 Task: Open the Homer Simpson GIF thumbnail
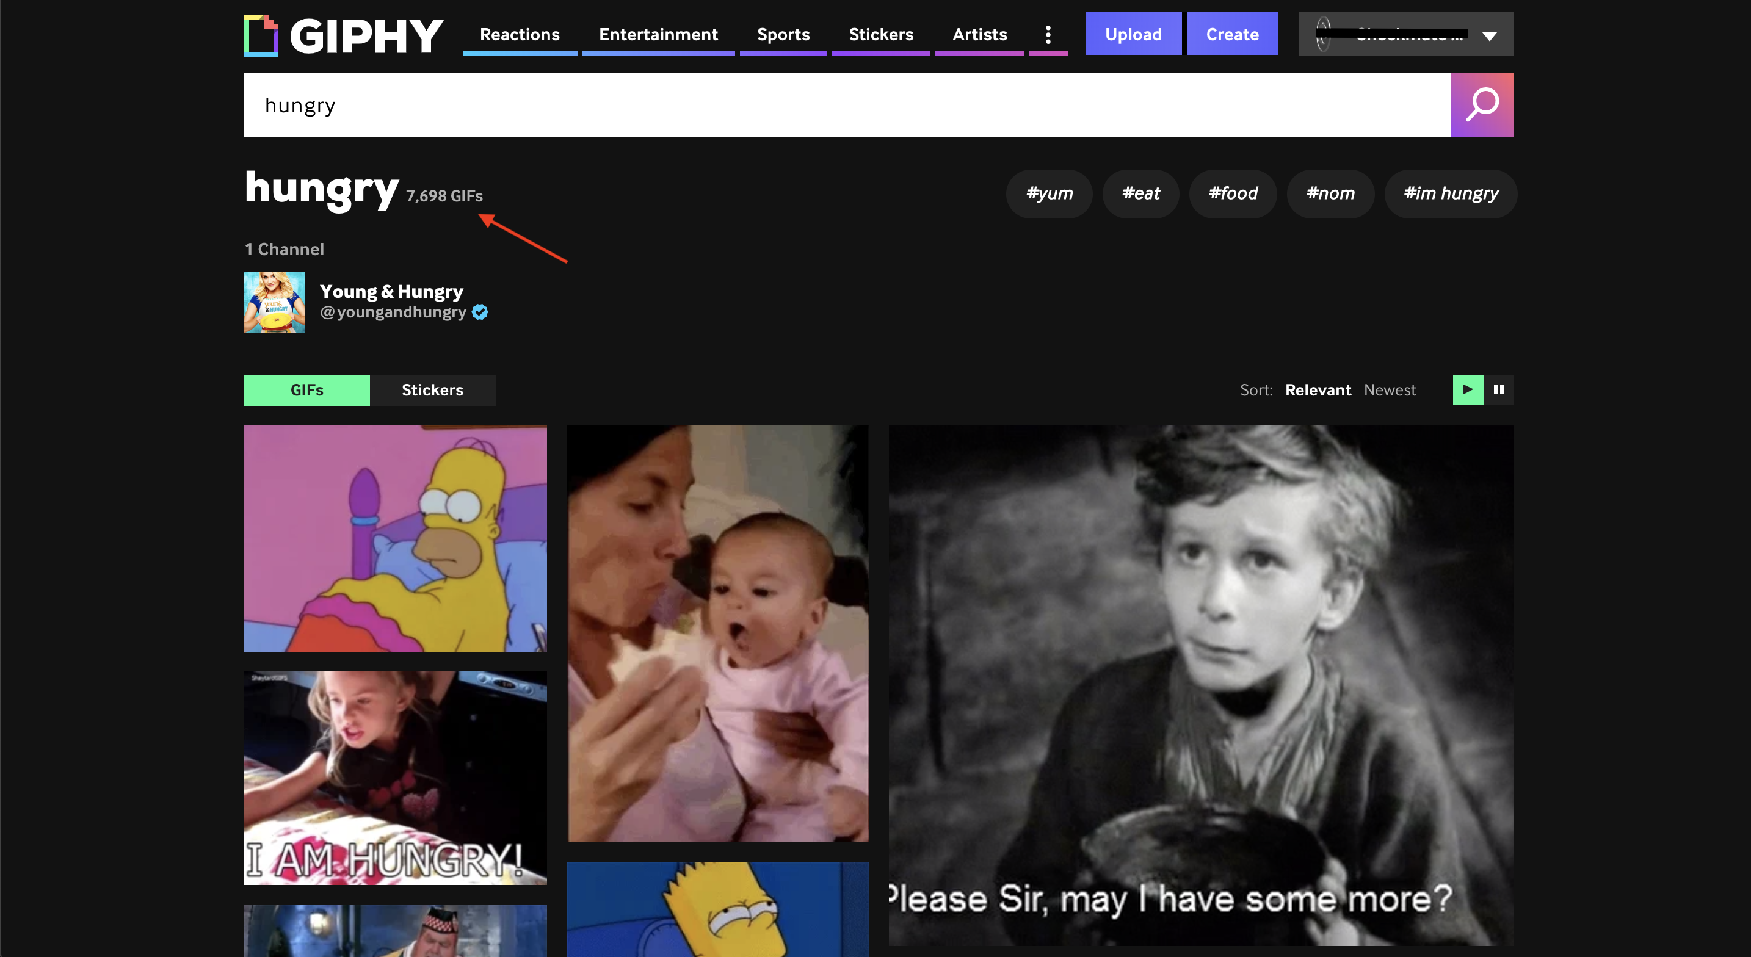(394, 538)
